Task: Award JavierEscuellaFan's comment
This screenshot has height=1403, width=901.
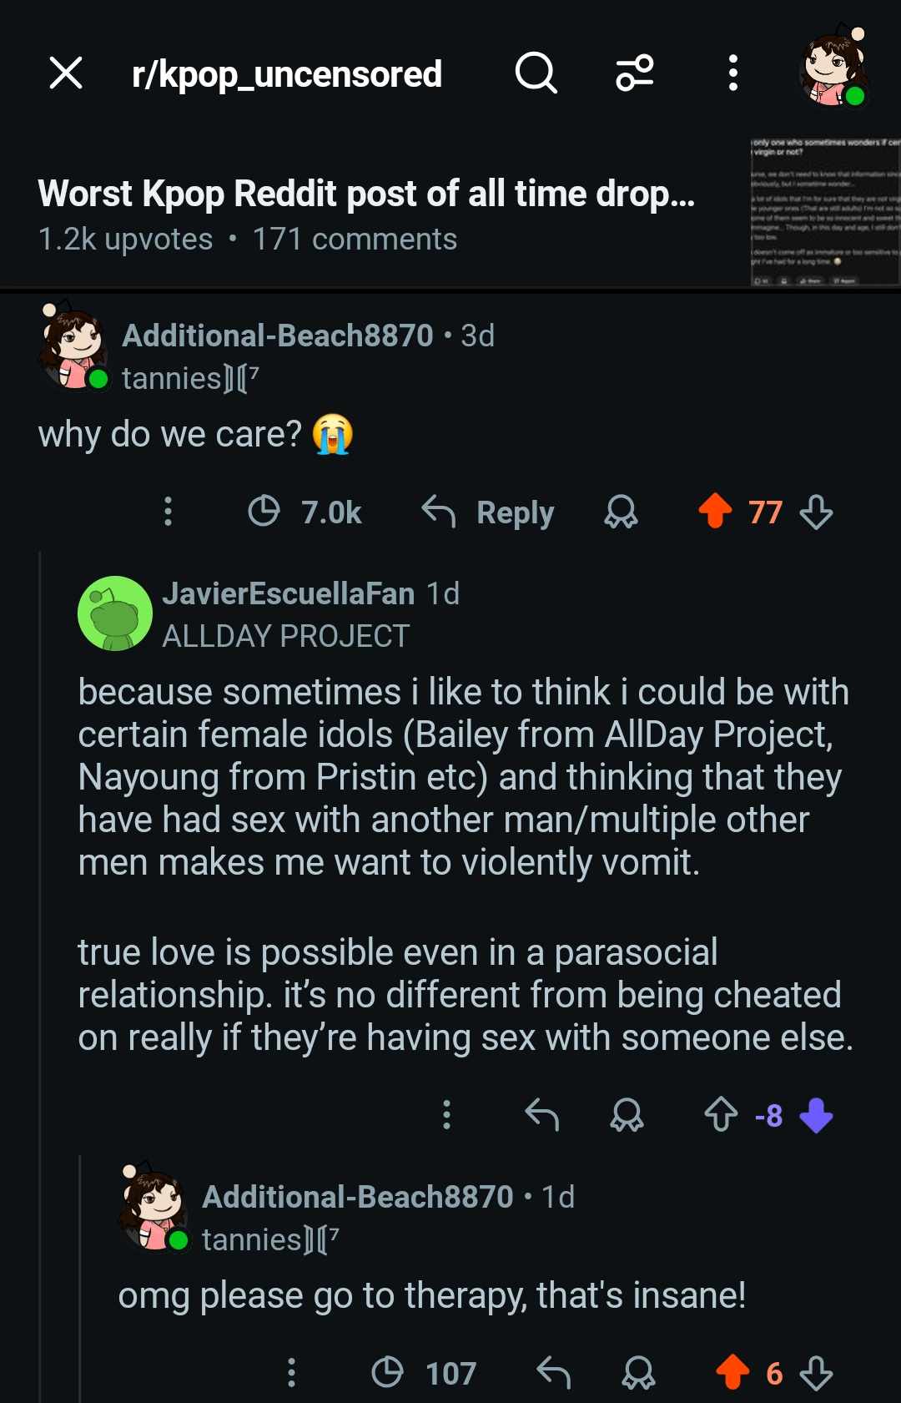Action: click(x=627, y=1115)
